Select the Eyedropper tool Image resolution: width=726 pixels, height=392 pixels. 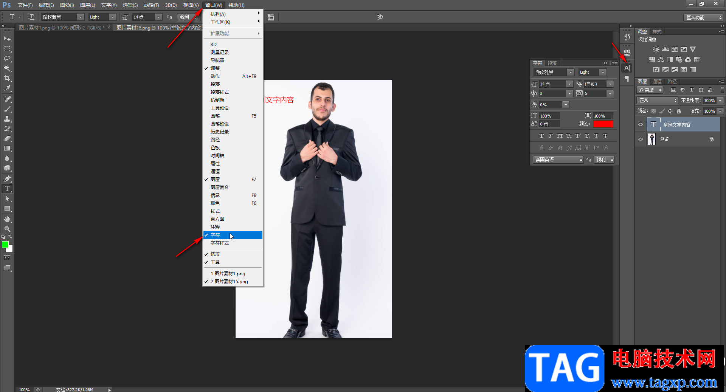click(7, 88)
